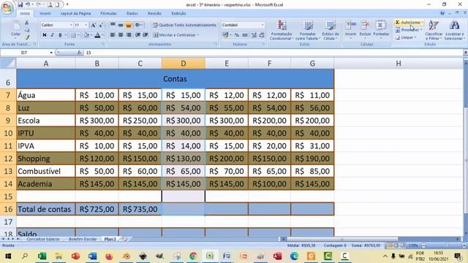Image resolution: width=468 pixels, height=263 pixels.
Task: Open the Formatar cells menu
Action: [x=381, y=29]
